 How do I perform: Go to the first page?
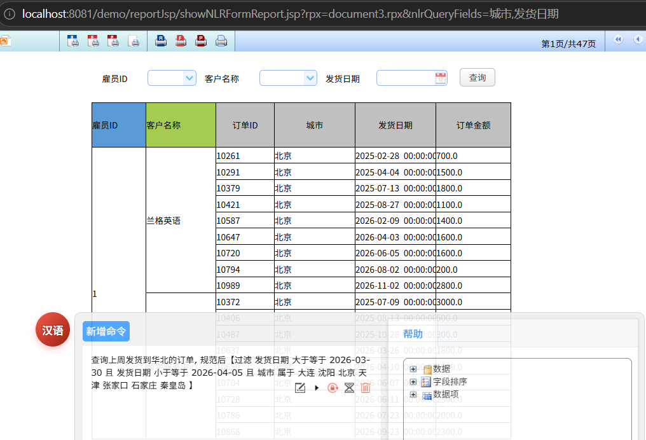coord(618,40)
